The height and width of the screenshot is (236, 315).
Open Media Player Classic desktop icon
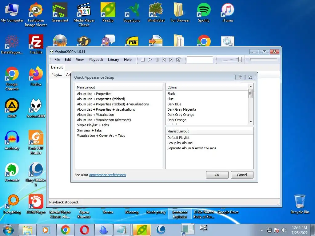[x=84, y=14]
